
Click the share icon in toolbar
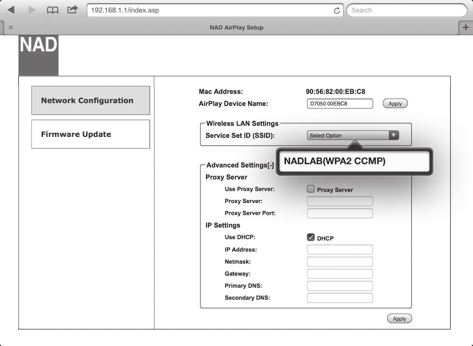tap(73, 10)
